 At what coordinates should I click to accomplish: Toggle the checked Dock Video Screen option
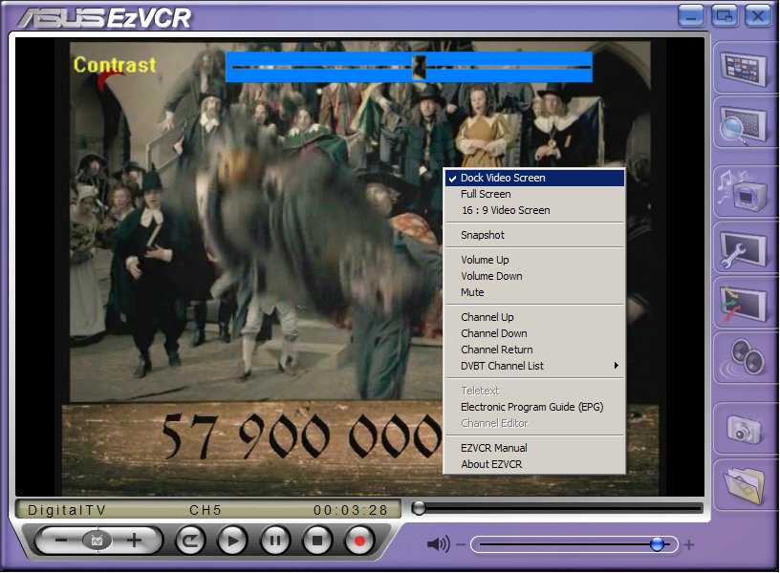pyautogui.click(x=503, y=178)
